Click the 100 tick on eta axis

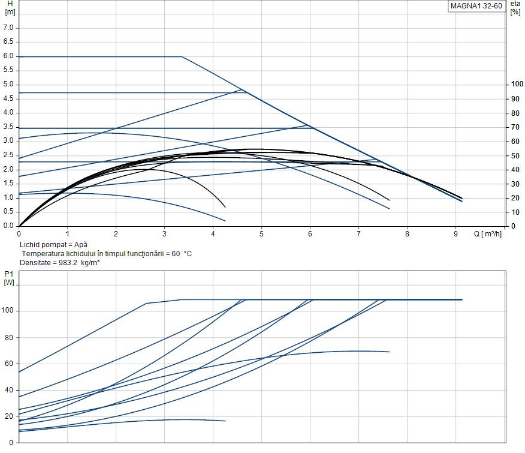(x=515, y=85)
